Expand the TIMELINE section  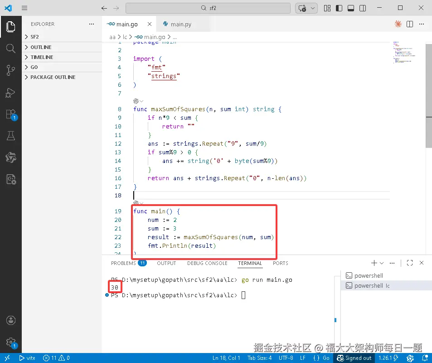pyautogui.click(x=62, y=57)
